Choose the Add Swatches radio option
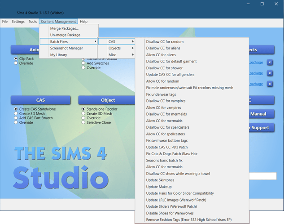This screenshot has height=224, width=284. tap(83, 63)
